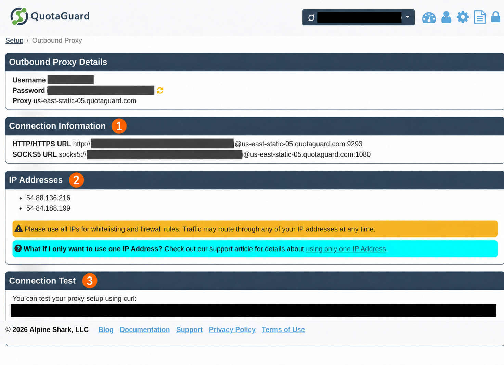504x365 pixels.
Task: Open the Privacy Policy link
Action: point(232,330)
